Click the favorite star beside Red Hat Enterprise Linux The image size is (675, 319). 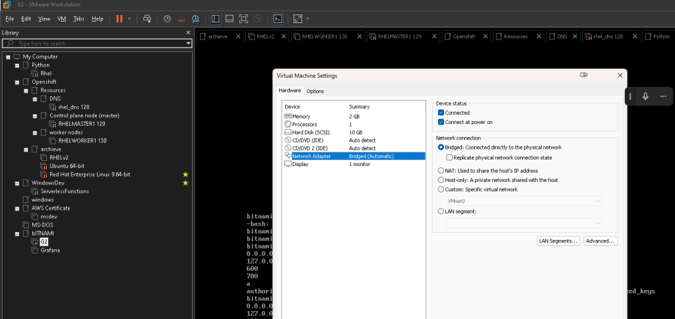[185, 175]
